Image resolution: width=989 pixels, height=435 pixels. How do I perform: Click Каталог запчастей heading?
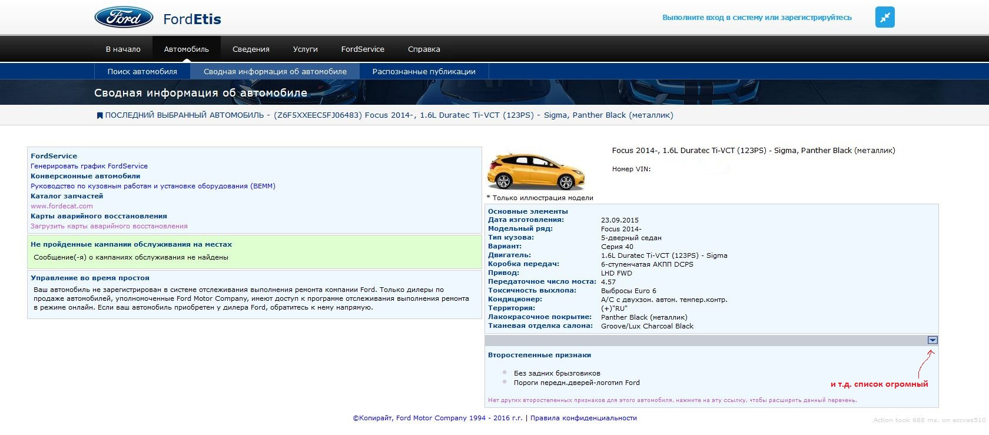[67, 196]
